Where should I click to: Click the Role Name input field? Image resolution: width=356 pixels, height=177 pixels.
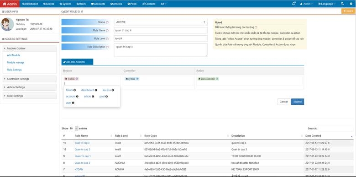pos(161,30)
